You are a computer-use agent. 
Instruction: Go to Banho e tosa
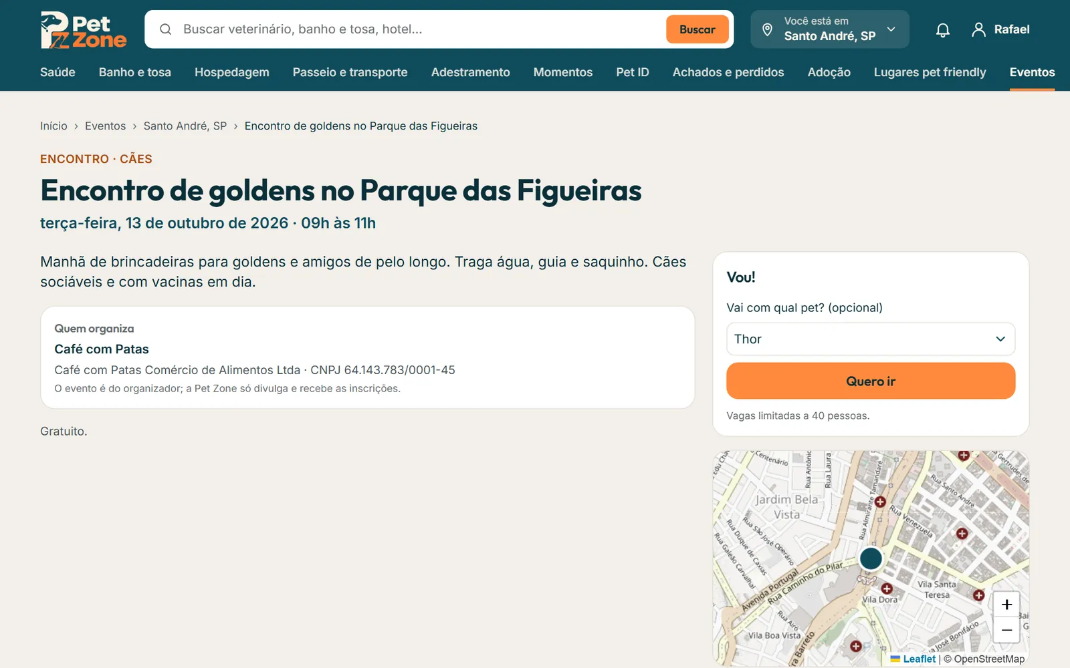pyautogui.click(x=135, y=72)
